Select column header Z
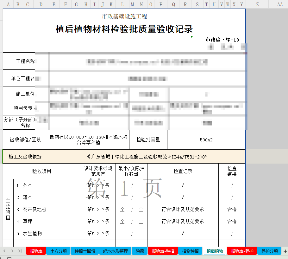 pyautogui.click(x=257, y=4)
